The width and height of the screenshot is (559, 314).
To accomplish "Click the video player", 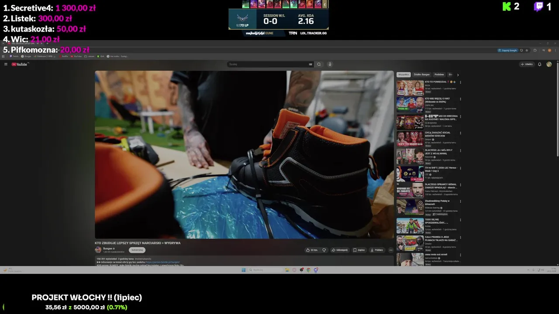I will (x=244, y=155).
